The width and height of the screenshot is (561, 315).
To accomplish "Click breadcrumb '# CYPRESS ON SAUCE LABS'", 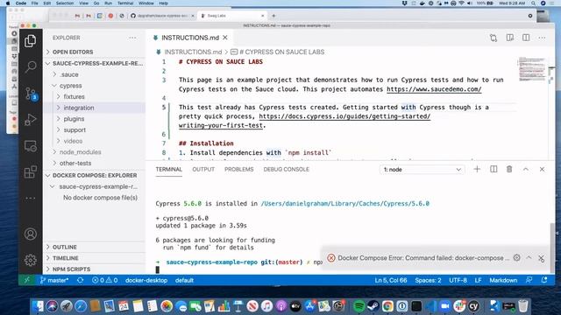I will pos(282,52).
